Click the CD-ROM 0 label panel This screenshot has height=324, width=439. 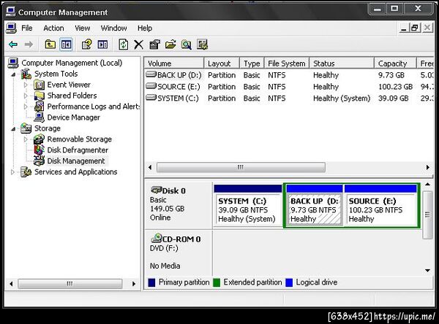click(x=179, y=252)
